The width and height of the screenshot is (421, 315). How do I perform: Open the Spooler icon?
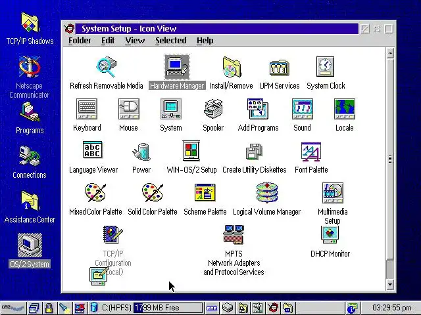coord(213,109)
